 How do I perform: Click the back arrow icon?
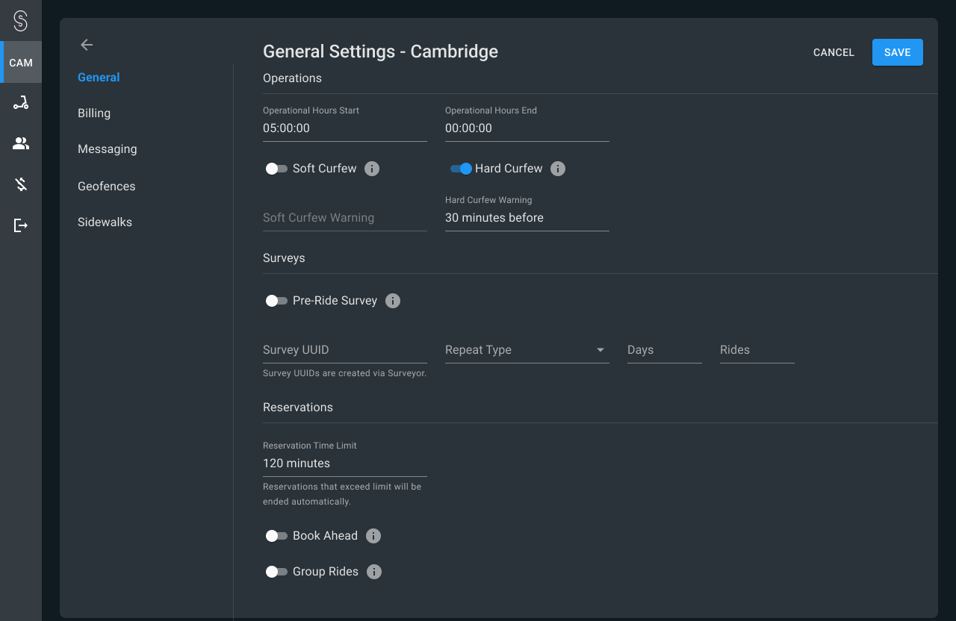click(x=87, y=45)
